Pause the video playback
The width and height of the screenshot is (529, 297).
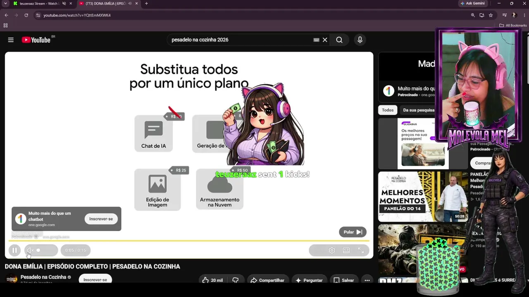pos(14,250)
